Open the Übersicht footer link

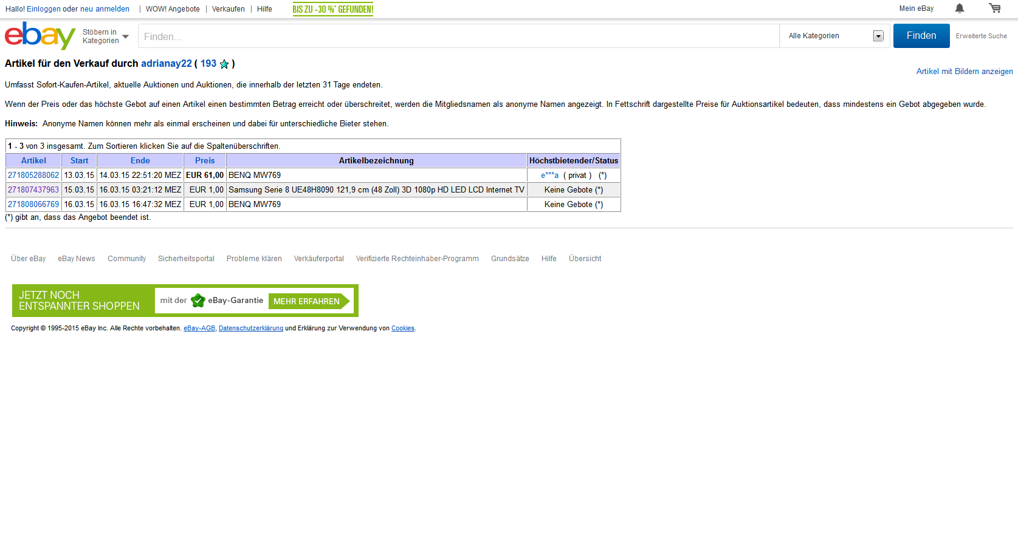click(x=585, y=259)
